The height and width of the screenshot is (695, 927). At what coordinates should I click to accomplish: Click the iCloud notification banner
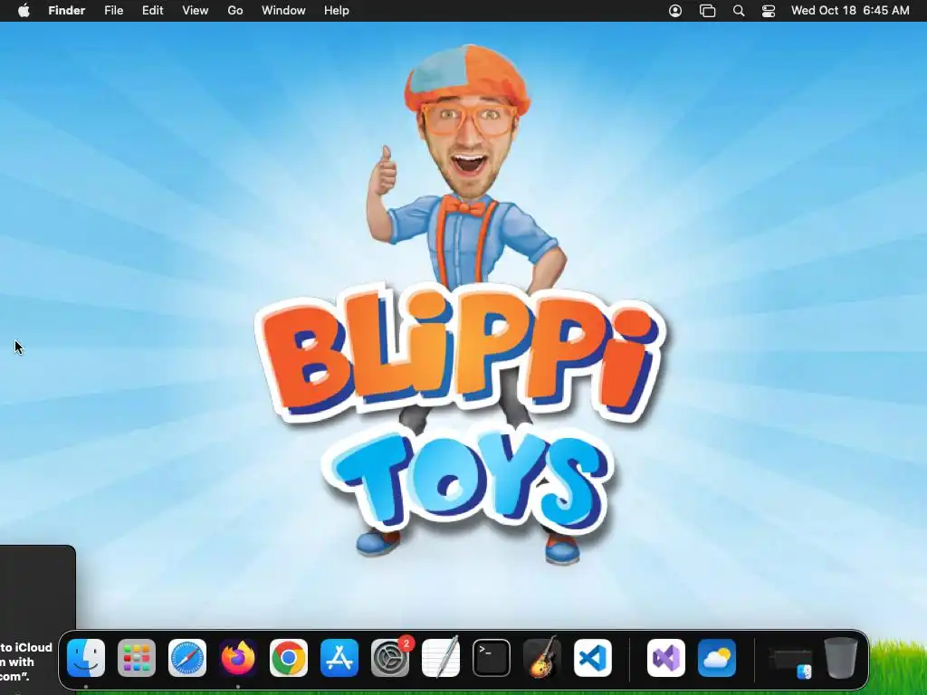[x=37, y=619]
